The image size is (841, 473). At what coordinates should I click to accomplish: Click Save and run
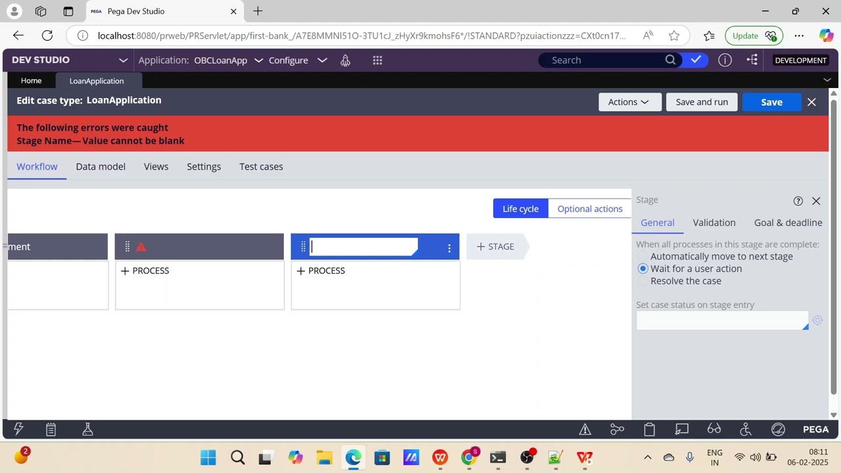(702, 102)
